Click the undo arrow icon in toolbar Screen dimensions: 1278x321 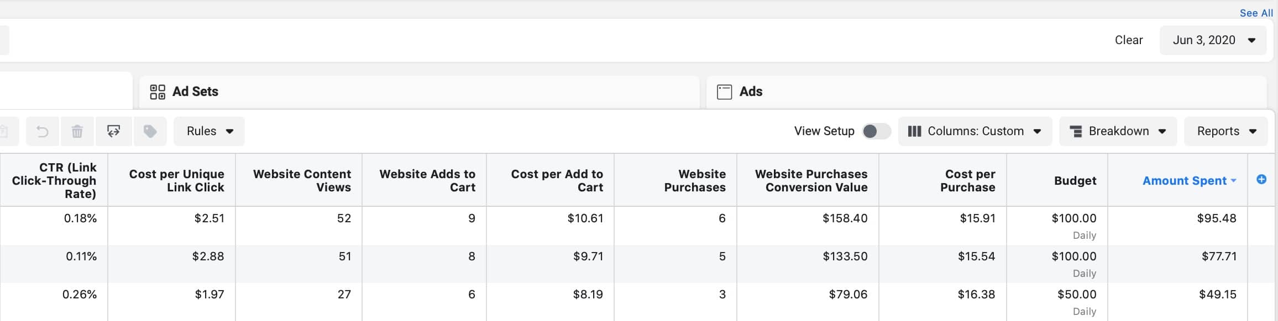(43, 131)
